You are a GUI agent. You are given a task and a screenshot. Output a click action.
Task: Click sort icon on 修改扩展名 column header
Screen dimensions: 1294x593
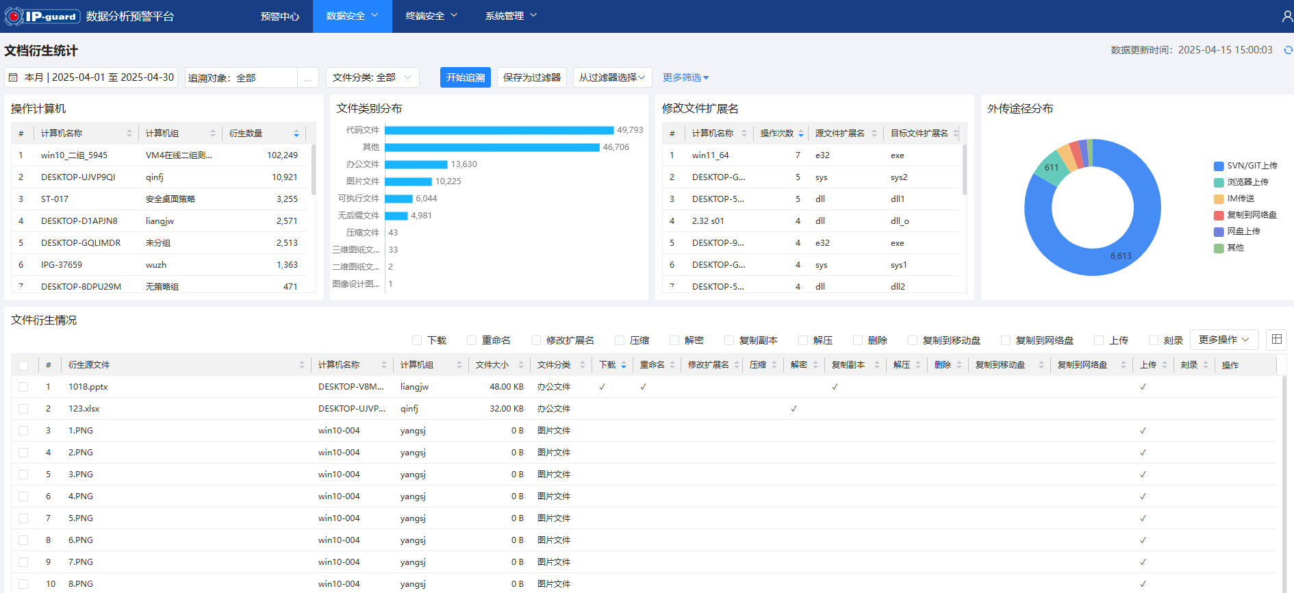click(x=737, y=365)
